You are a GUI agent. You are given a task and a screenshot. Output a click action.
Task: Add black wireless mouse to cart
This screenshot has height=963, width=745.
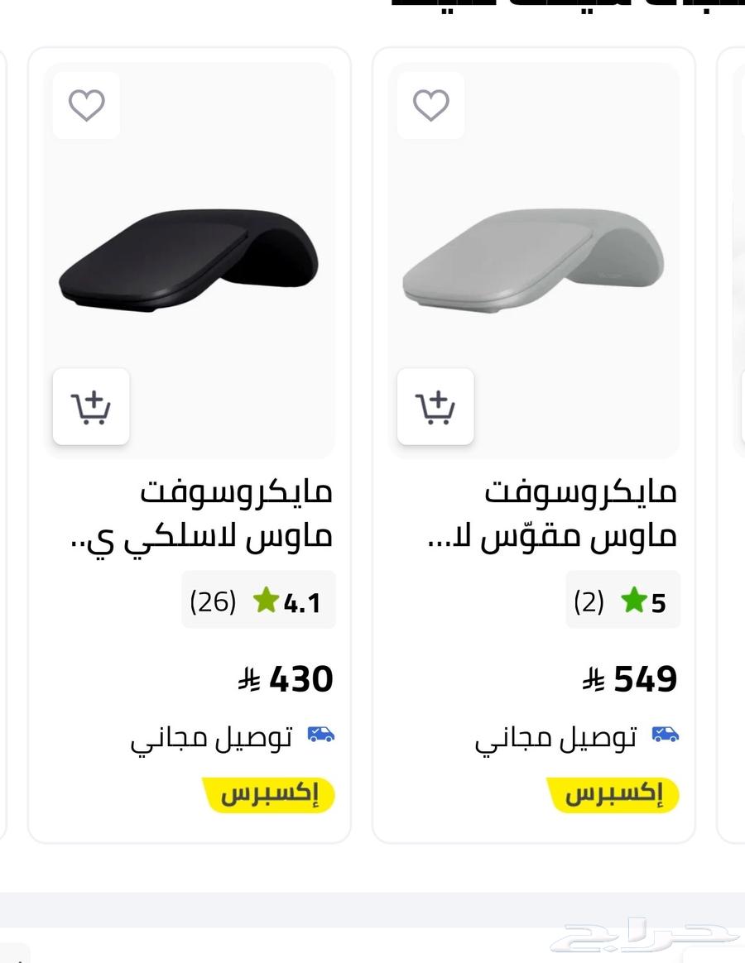[91, 406]
